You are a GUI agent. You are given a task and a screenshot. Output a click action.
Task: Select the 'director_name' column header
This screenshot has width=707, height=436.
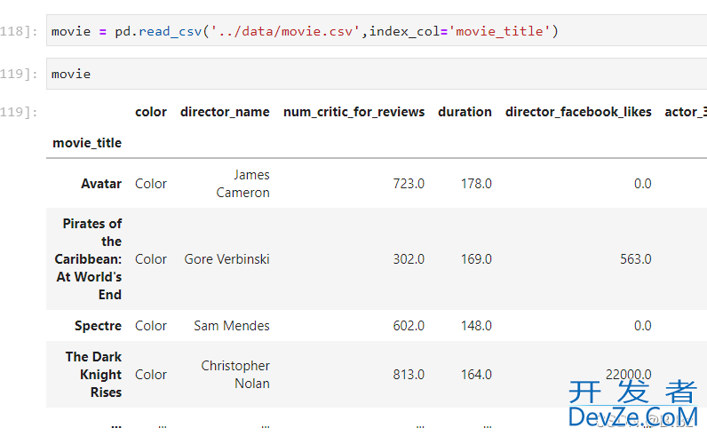(x=225, y=112)
